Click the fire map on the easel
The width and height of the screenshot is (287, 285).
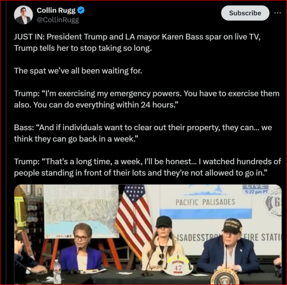pos(81,212)
